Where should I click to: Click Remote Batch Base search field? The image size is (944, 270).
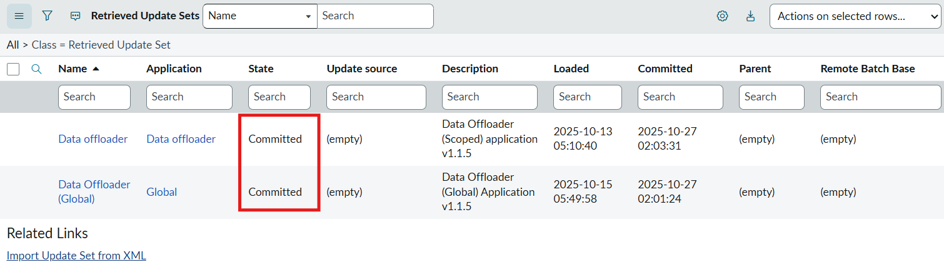[x=880, y=97]
